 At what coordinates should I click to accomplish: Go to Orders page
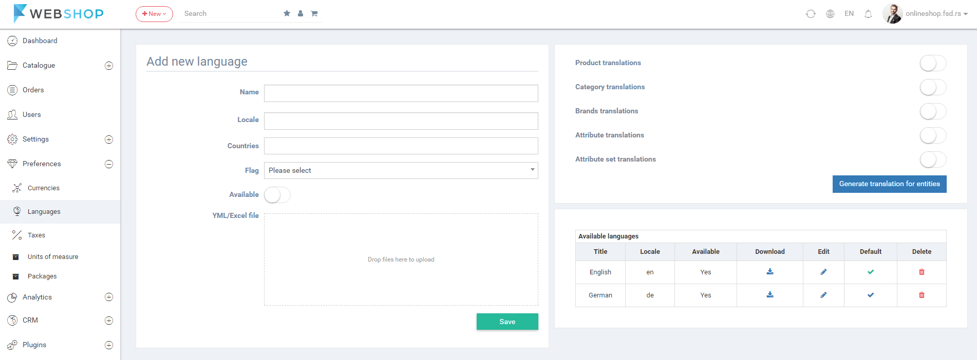click(x=33, y=90)
